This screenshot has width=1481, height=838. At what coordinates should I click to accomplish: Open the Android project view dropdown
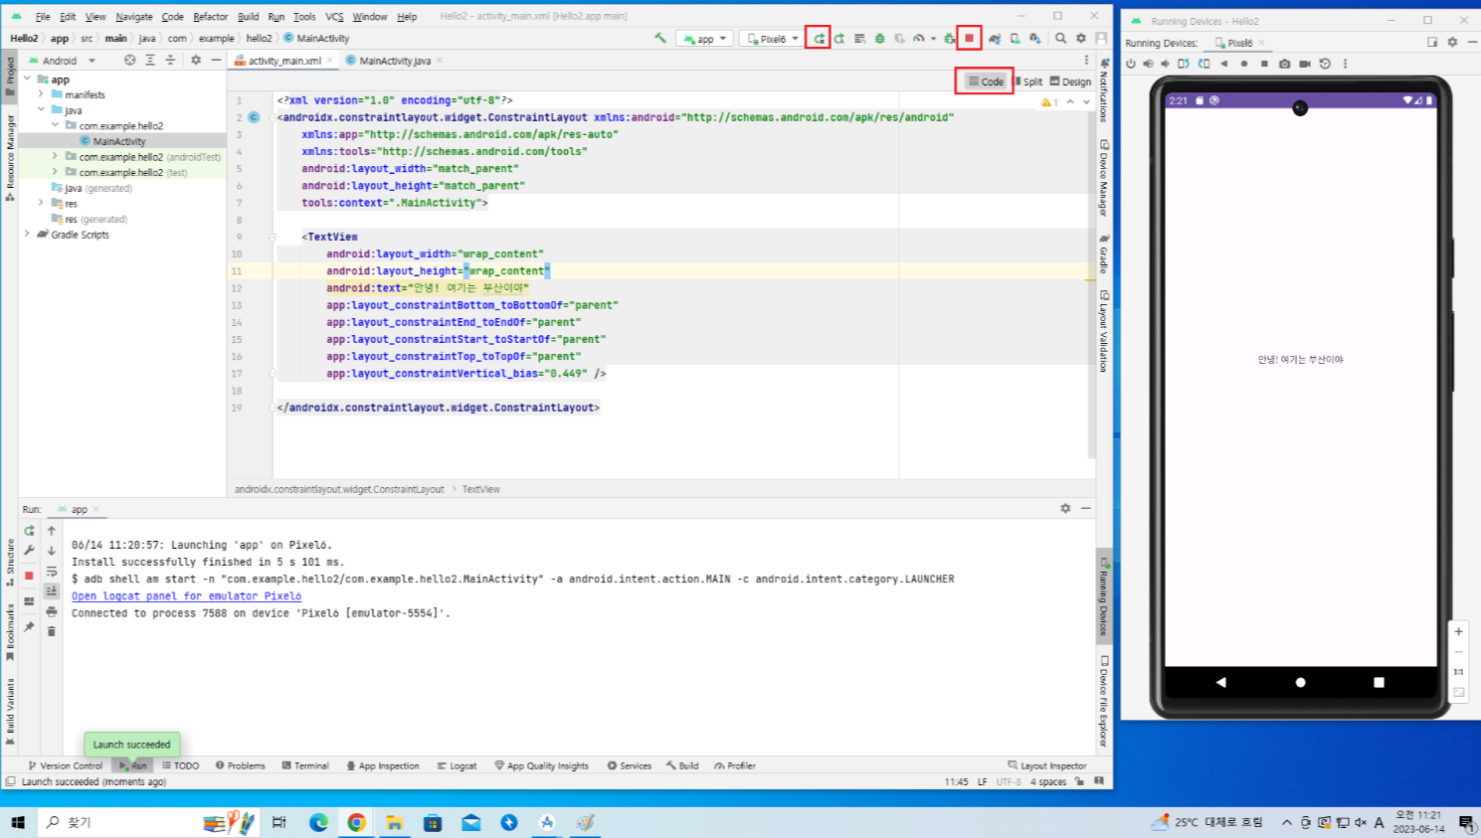pyautogui.click(x=64, y=61)
